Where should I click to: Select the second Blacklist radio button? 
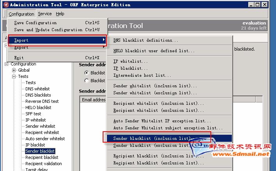point(87,81)
